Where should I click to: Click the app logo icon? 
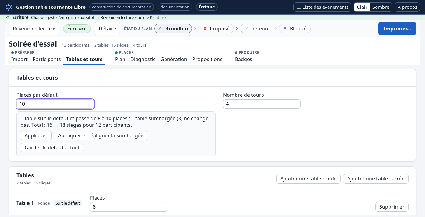9,7
